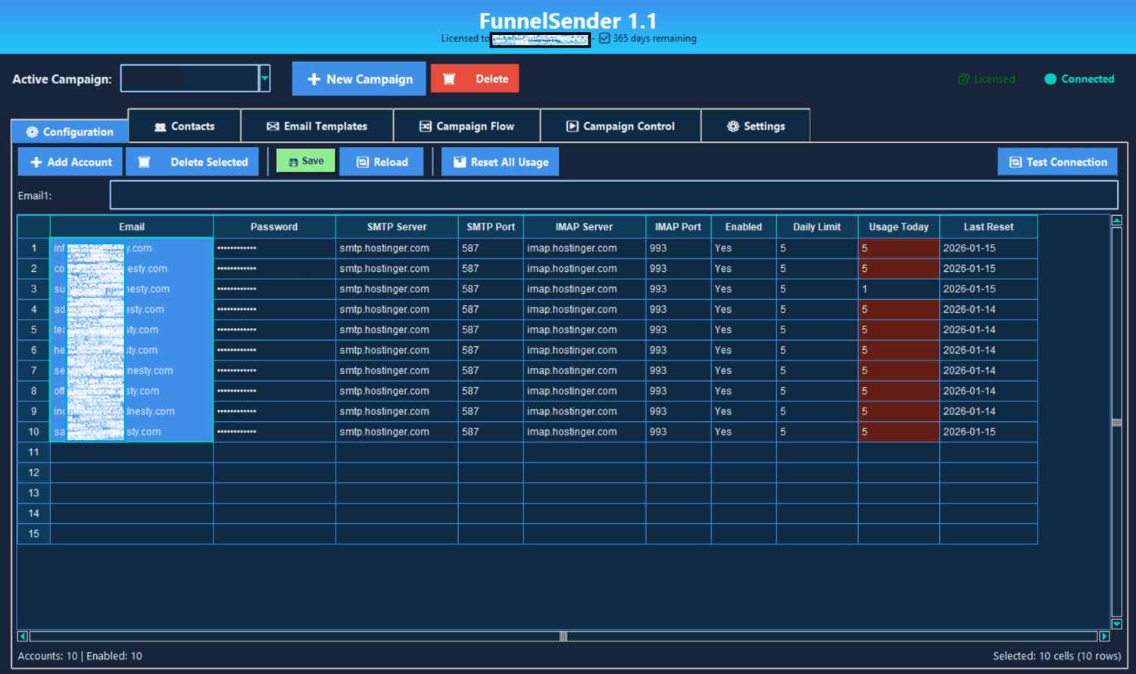This screenshot has height=674, width=1136.
Task: Click the Active Campaign combo box field
Action: tap(190, 78)
